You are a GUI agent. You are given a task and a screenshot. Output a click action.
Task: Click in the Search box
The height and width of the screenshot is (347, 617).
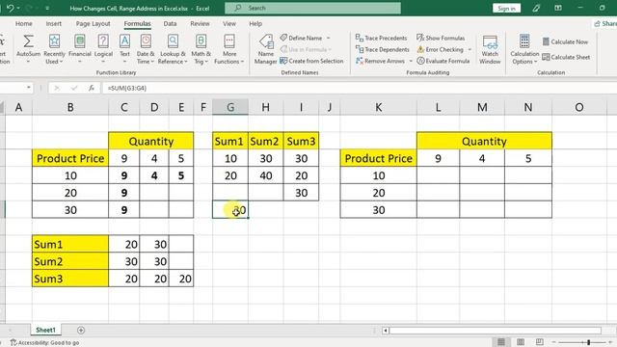click(312, 8)
